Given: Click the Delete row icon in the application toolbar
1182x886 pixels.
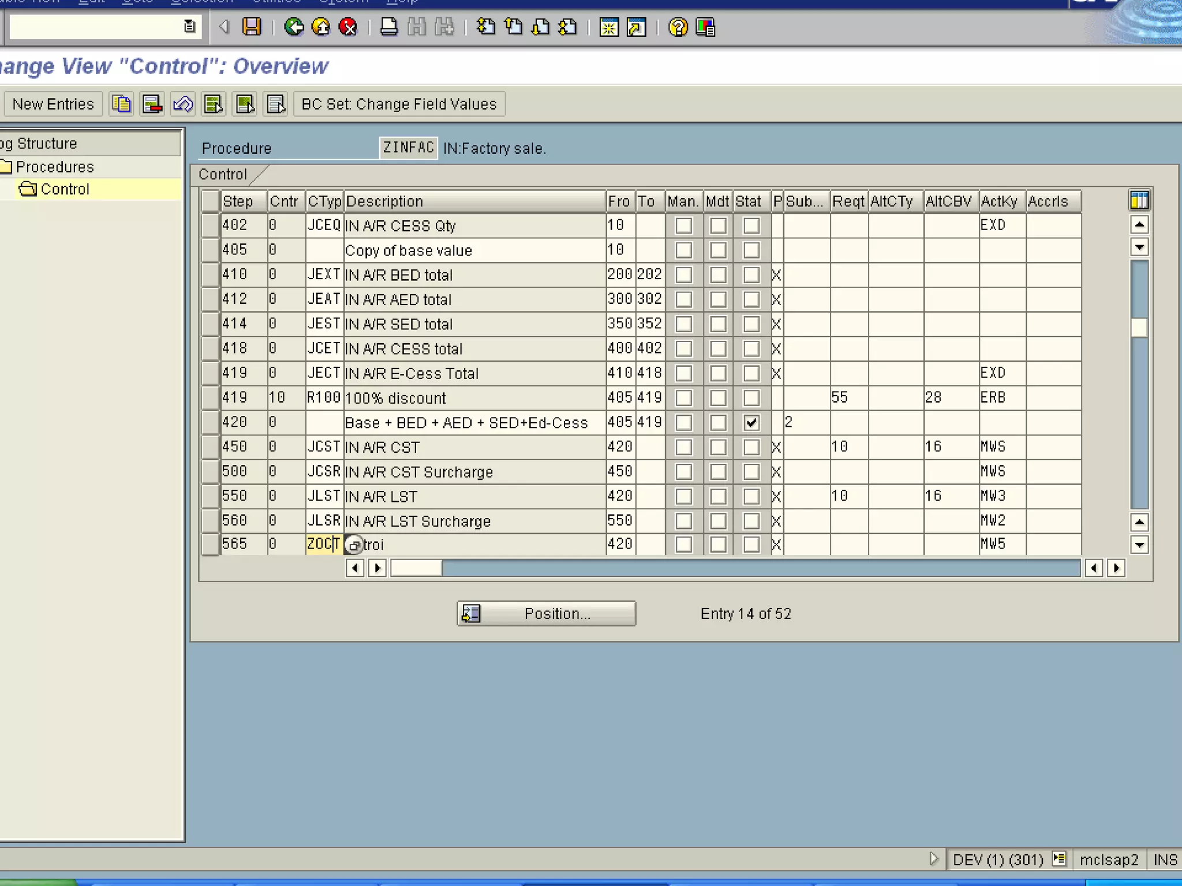Looking at the screenshot, I should 152,104.
